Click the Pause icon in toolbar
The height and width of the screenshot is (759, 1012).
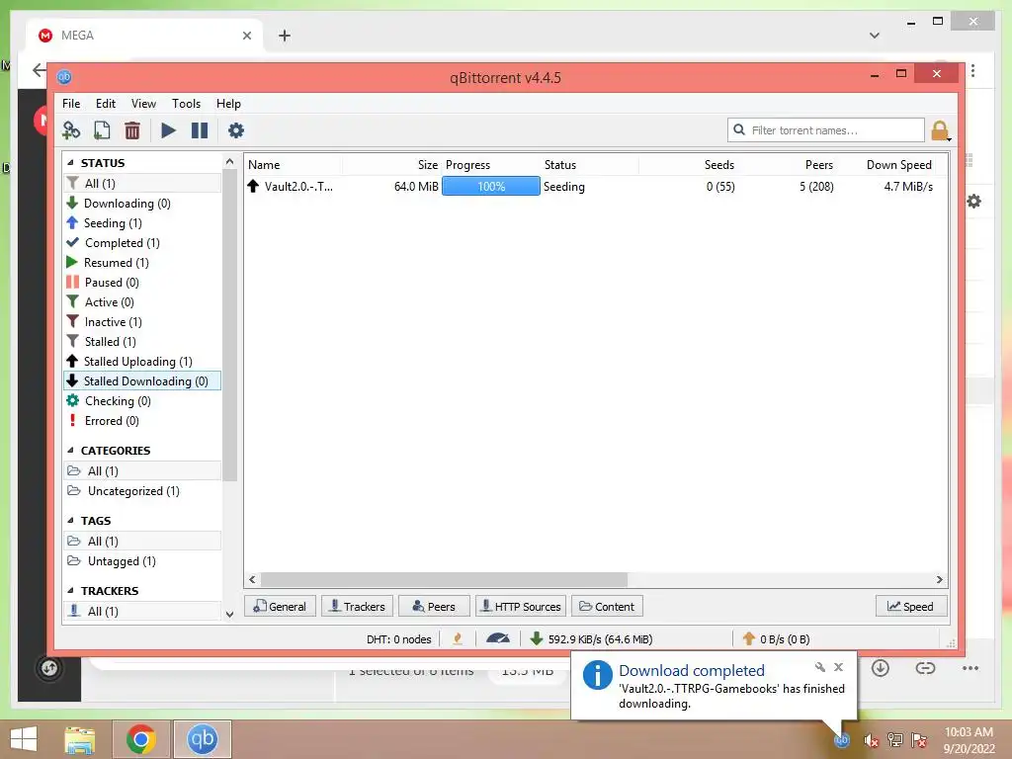coord(200,130)
